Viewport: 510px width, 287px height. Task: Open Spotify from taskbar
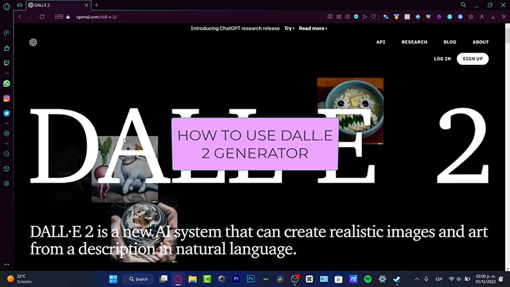[x=368, y=279]
